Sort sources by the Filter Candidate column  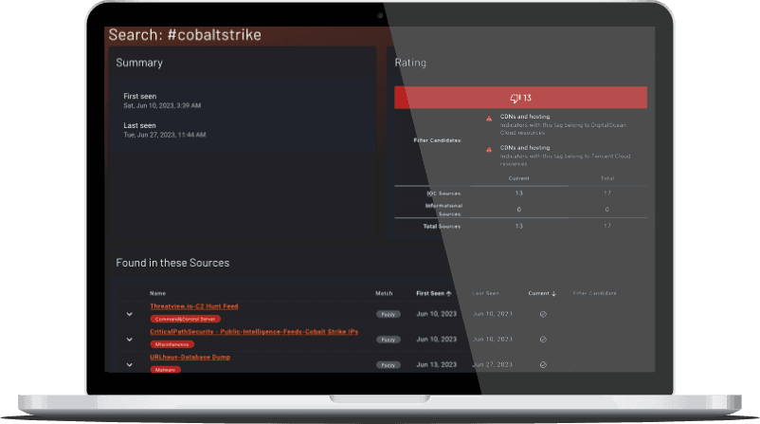coord(595,293)
